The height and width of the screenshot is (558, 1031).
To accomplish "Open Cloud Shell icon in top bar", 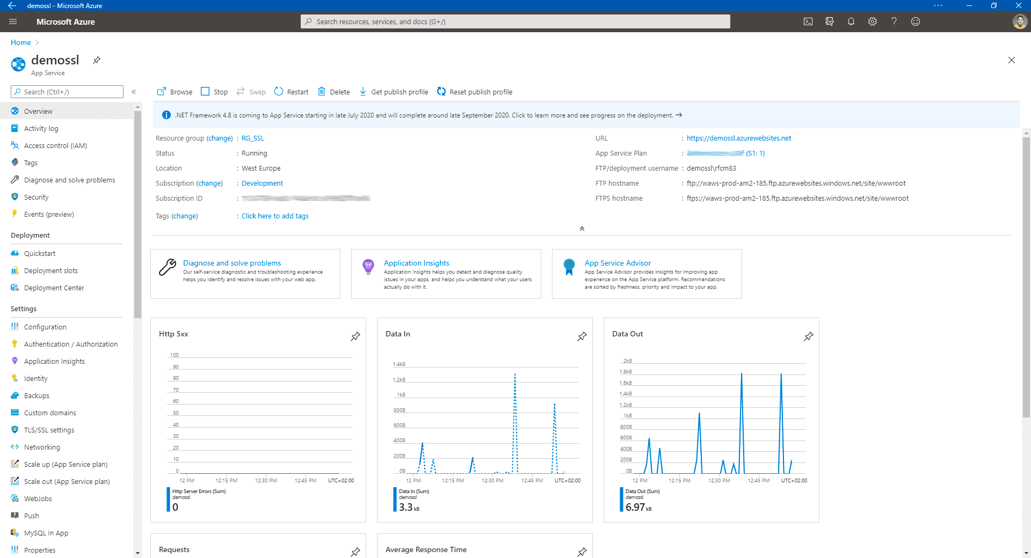I will coord(808,21).
